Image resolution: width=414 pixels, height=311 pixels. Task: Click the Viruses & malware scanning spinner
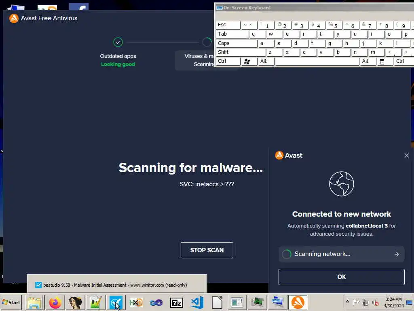tap(207, 42)
